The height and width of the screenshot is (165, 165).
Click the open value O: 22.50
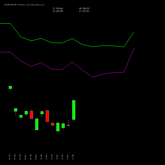(x=58, y=11)
